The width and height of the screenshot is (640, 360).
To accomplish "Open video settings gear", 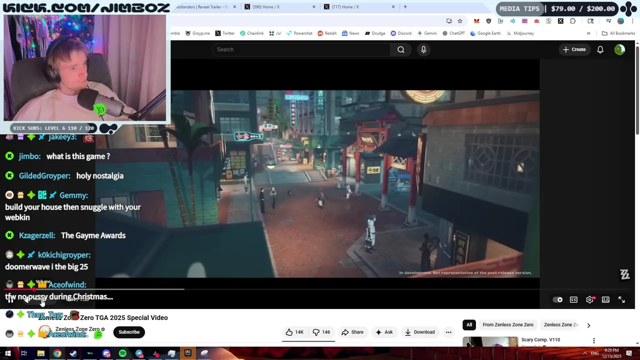I will (589, 299).
